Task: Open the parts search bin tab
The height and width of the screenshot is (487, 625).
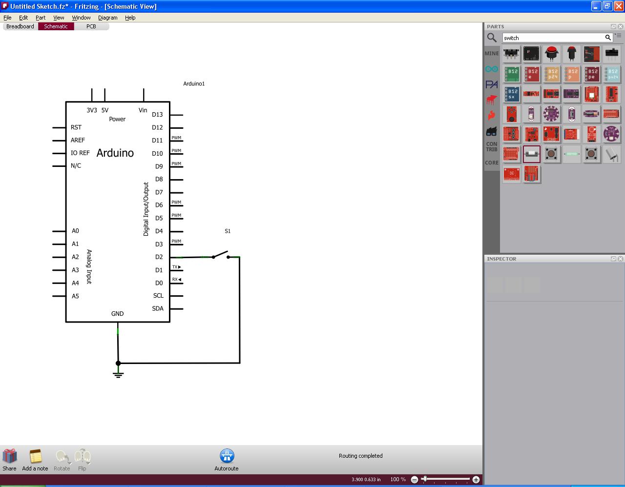Action: tap(492, 38)
